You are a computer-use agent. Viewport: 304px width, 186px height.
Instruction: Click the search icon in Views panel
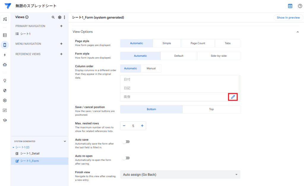(53, 18)
